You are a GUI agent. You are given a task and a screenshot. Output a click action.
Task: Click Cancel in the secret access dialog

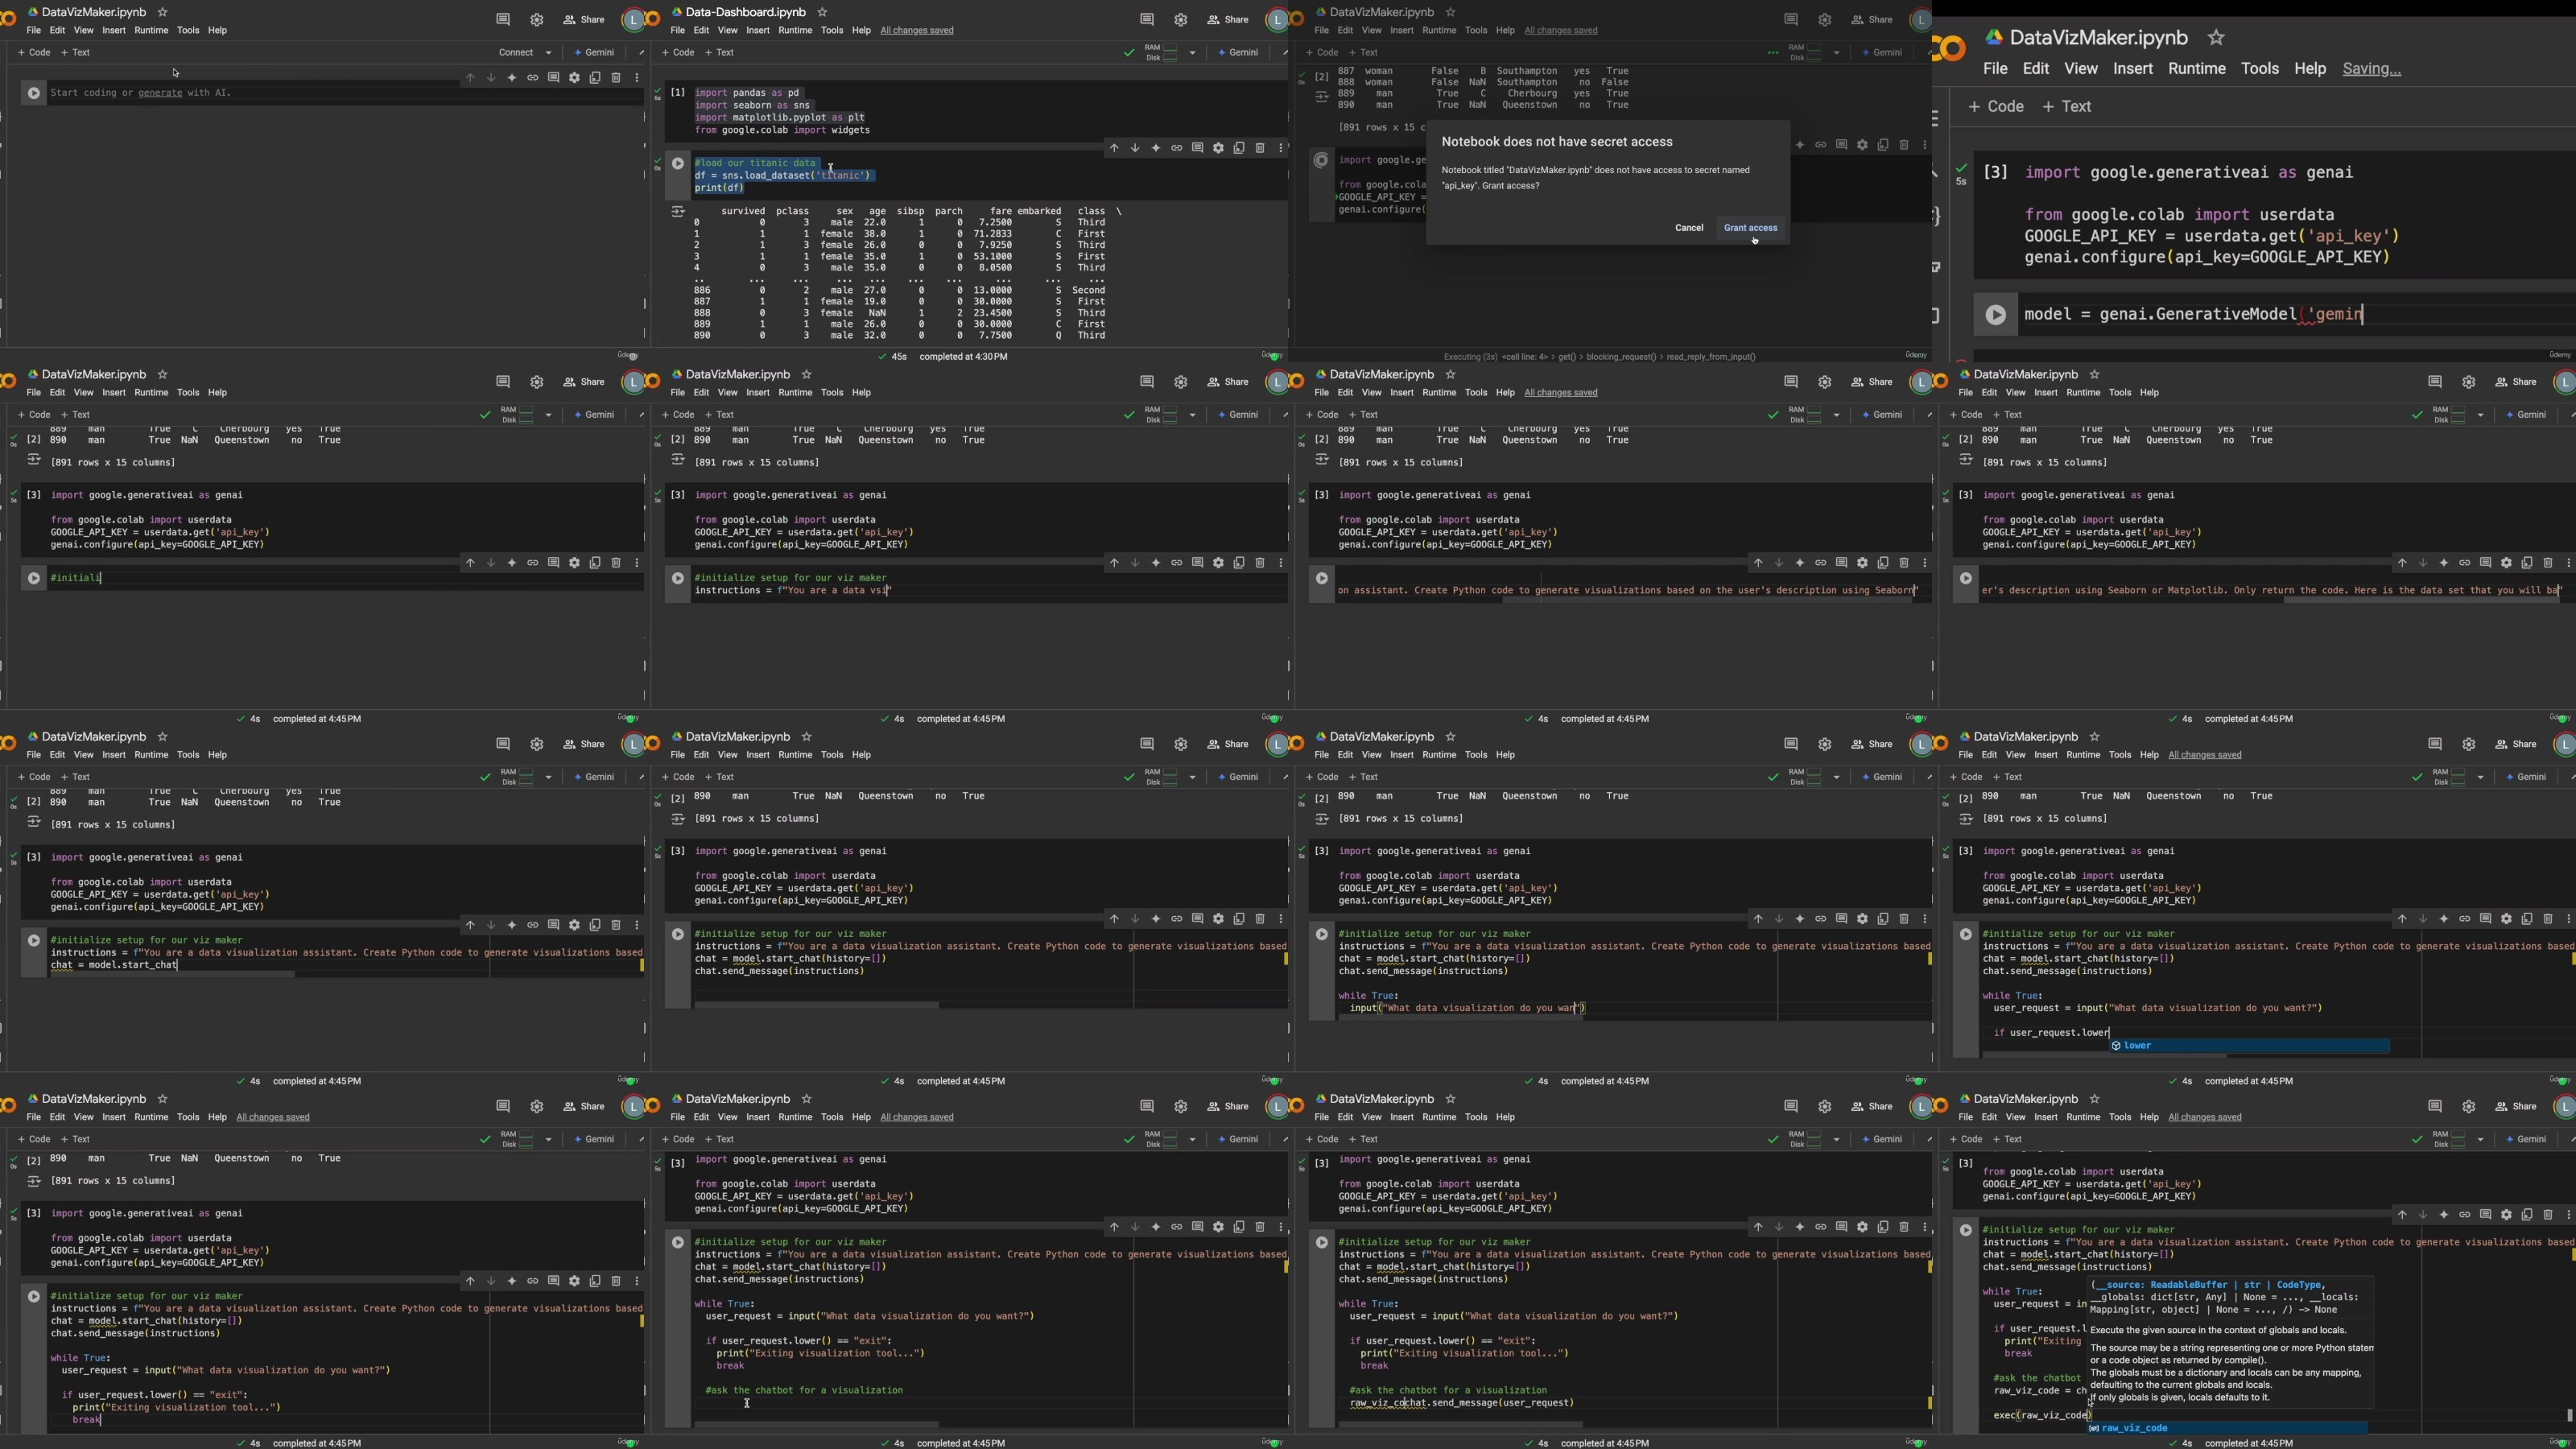(x=1689, y=228)
